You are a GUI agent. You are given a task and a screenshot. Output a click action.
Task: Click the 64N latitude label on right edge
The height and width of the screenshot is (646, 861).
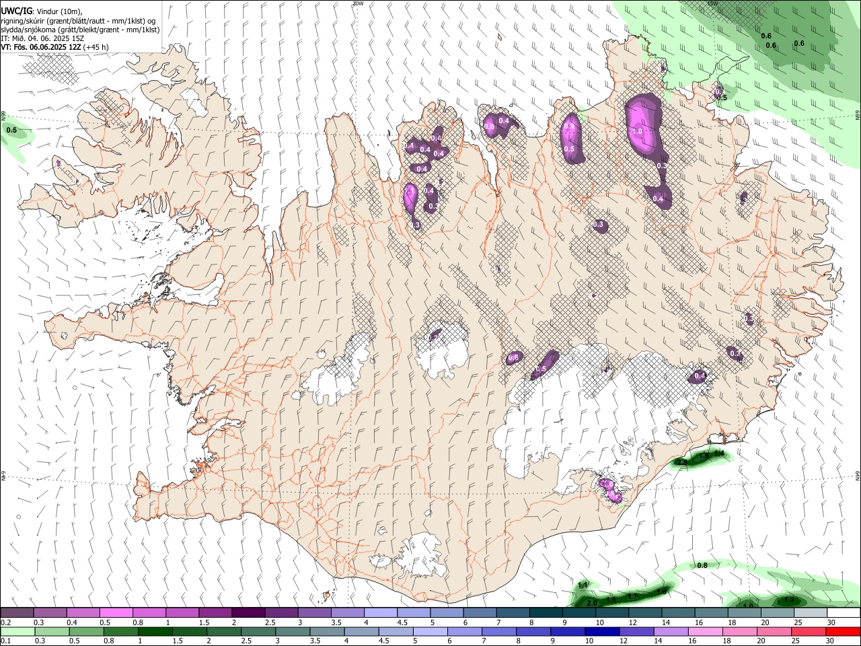(858, 476)
